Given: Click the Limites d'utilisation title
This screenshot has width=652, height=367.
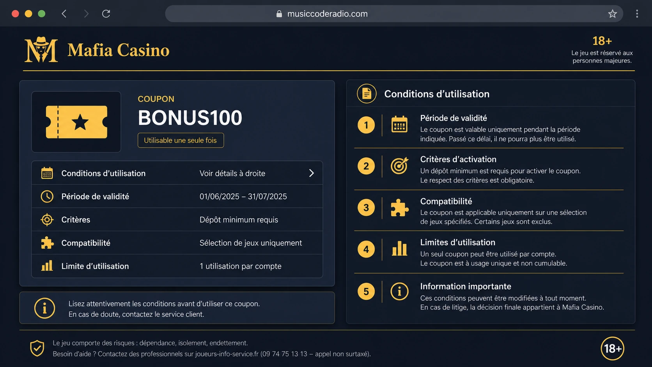Looking at the screenshot, I should 458,243.
